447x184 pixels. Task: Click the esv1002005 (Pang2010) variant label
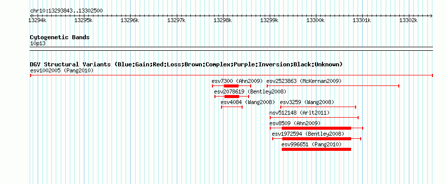click(x=62, y=70)
